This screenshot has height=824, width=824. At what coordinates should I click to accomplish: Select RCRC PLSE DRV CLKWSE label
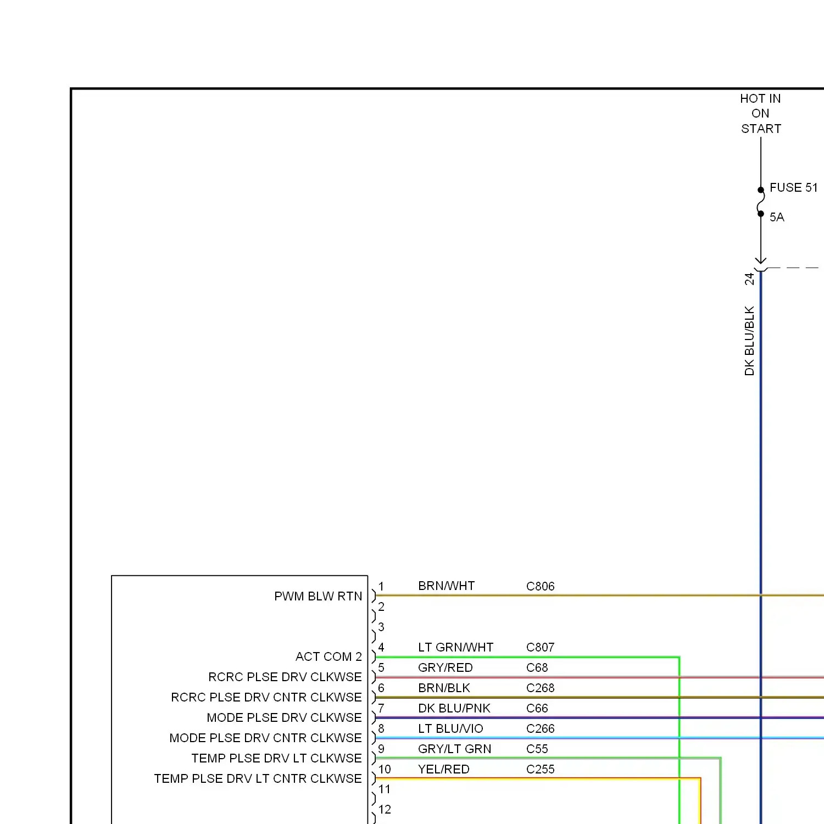(285, 677)
